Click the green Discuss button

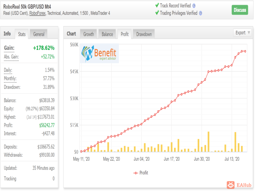pyautogui.click(x=240, y=10)
